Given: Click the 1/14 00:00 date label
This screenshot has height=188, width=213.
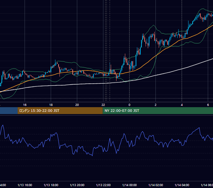Looking at the screenshot, I should (129, 185).
